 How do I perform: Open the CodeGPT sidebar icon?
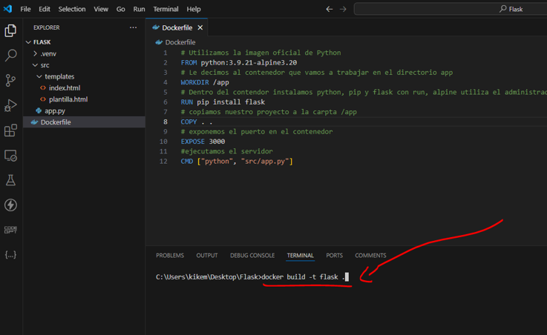tap(10, 230)
